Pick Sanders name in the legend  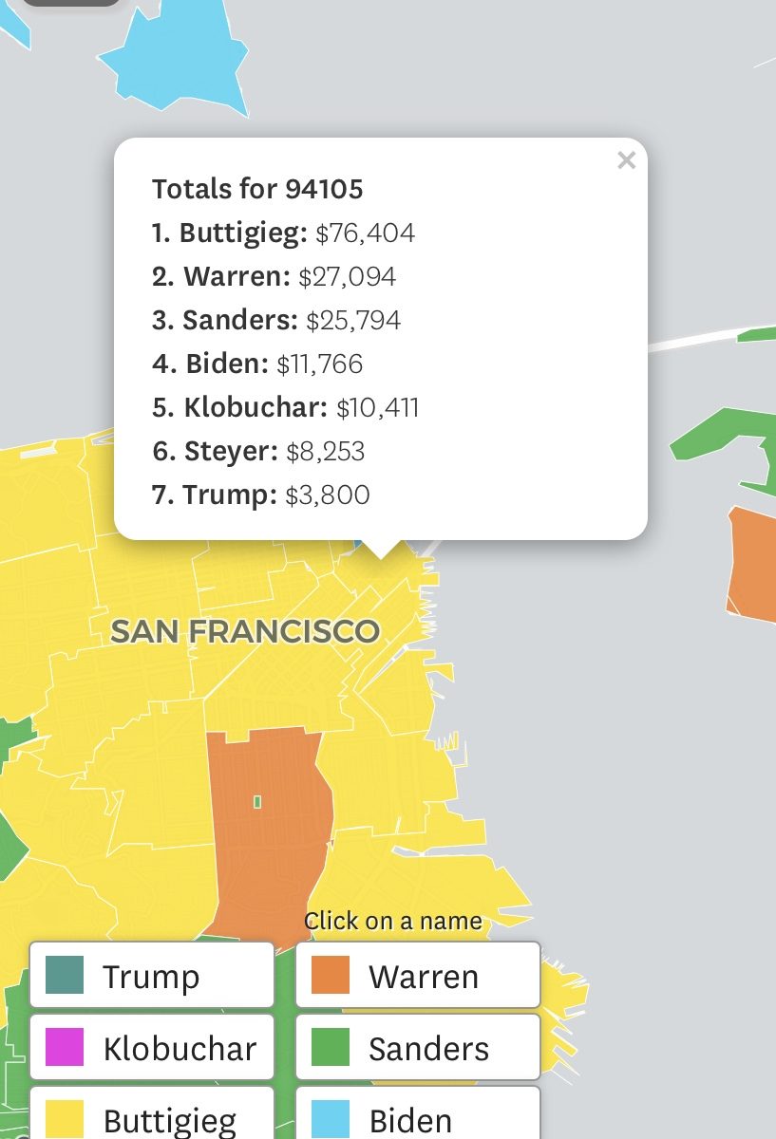tap(428, 1048)
